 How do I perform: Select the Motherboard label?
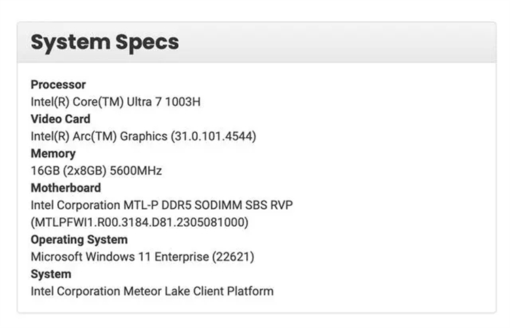click(x=66, y=188)
